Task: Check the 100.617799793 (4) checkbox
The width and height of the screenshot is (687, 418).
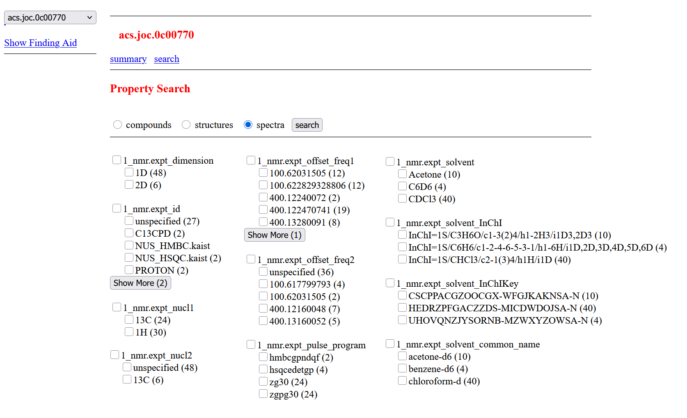Action: pyautogui.click(x=263, y=284)
